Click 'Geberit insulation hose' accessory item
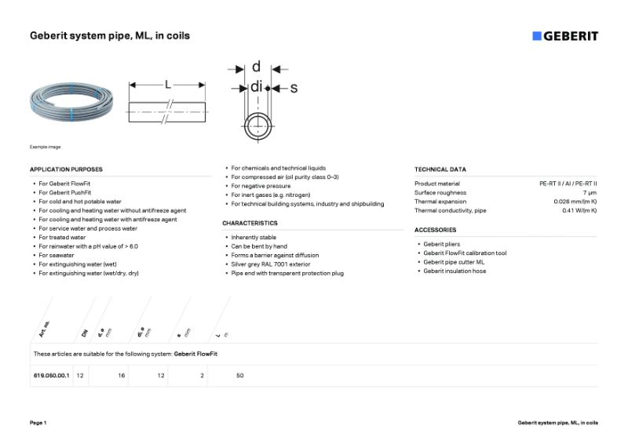The height and width of the screenshot is (444, 628). click(455, 271)
